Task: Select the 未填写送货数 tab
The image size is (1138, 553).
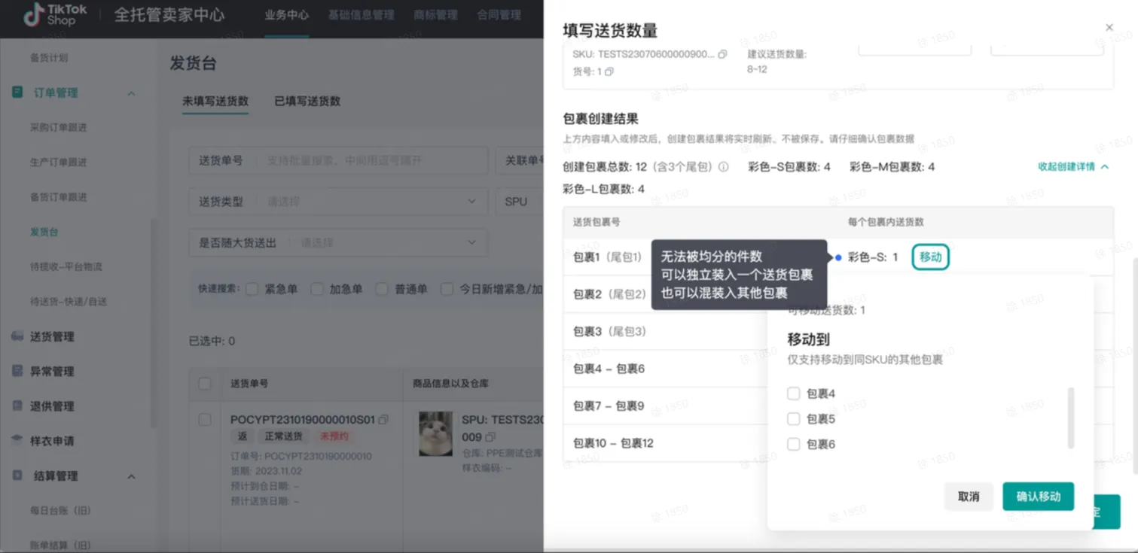Action: point(215,101)
